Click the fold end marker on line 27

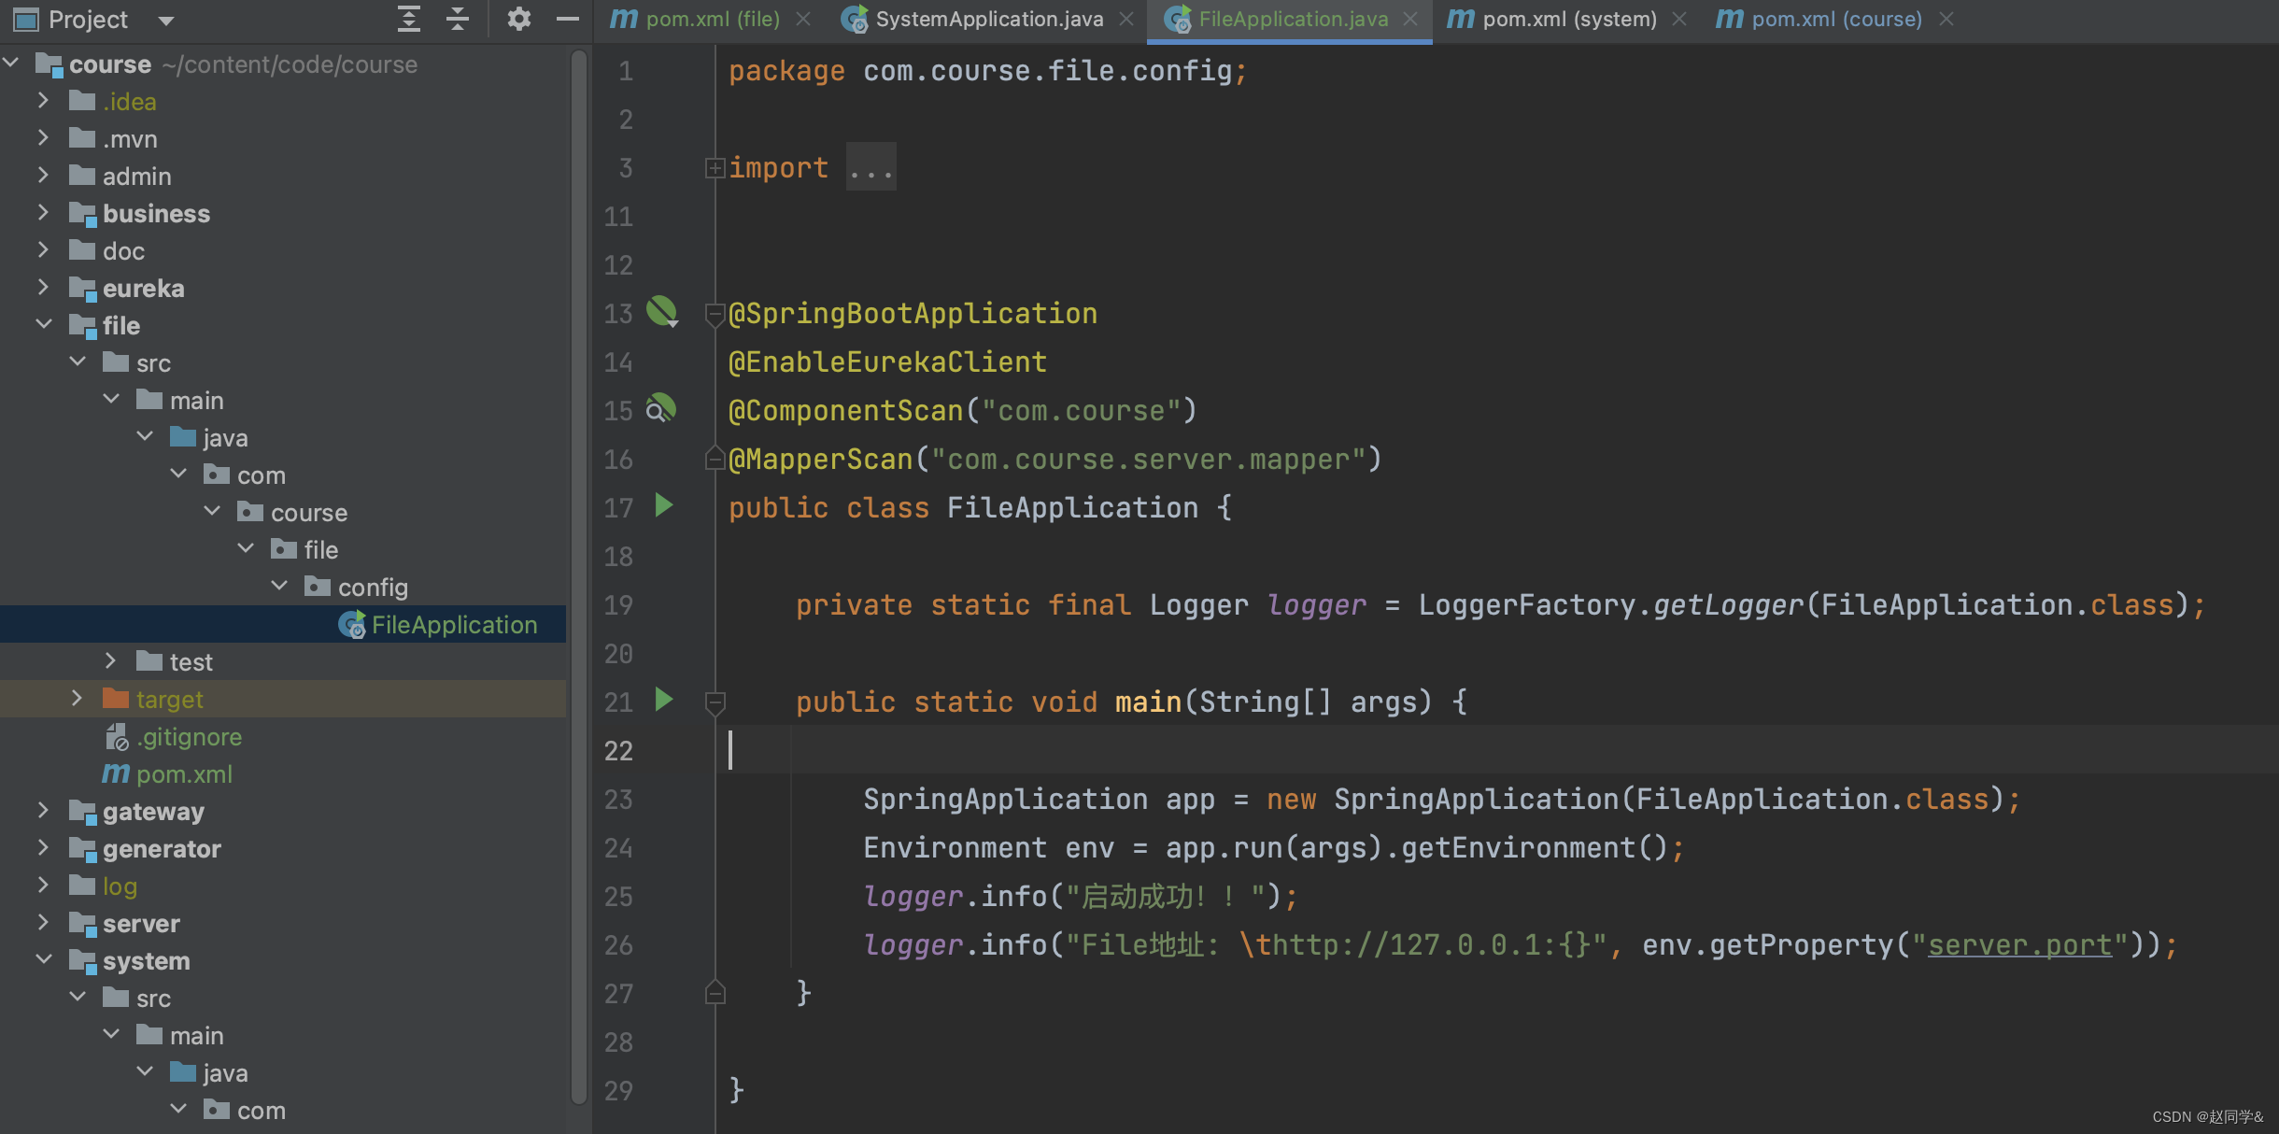tap(715, 992)
